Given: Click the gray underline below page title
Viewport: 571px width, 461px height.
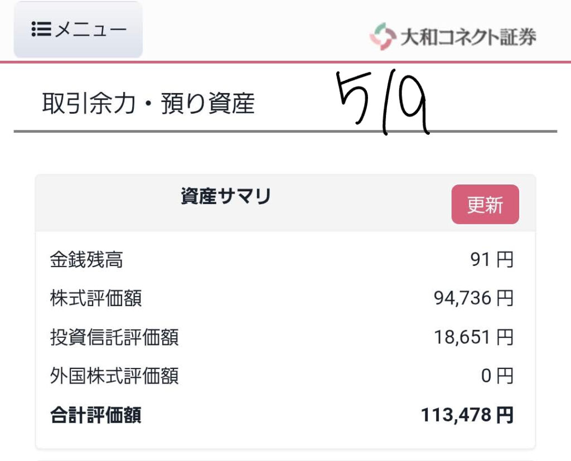Looking at the screenshot, I should (x=285, y=132).
